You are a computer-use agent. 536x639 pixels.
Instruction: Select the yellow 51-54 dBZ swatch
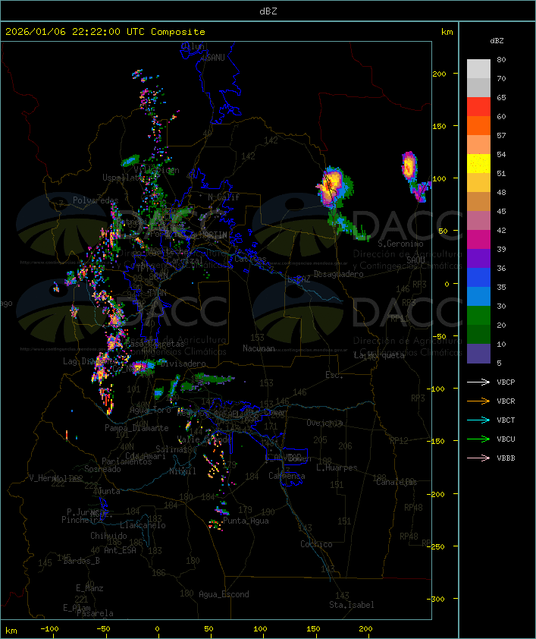[478, 164]
